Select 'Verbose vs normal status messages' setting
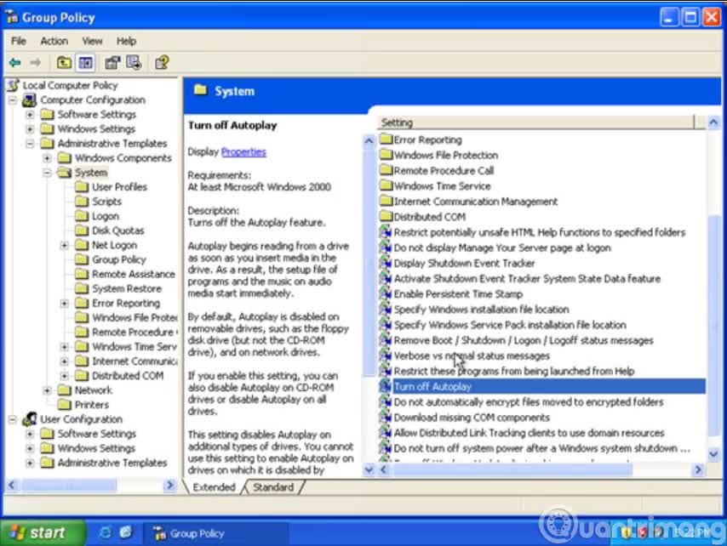The image size is (727, 546). 472,355
